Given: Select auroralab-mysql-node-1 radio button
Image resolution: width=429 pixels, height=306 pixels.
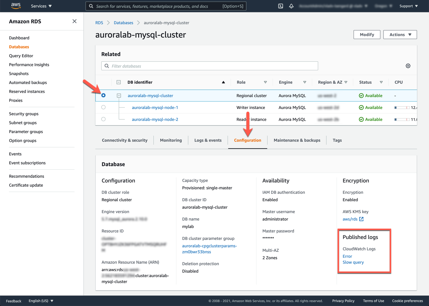Looking at the screenshot, I should click(103, 107).
